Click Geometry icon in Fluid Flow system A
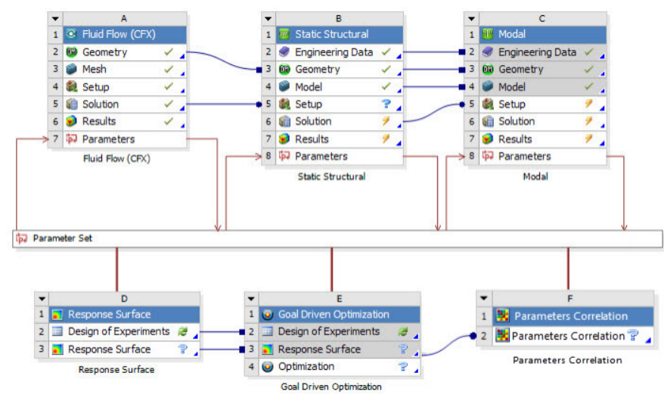The height and width of the screenshot is (404, 664). [x=72, y=52]
